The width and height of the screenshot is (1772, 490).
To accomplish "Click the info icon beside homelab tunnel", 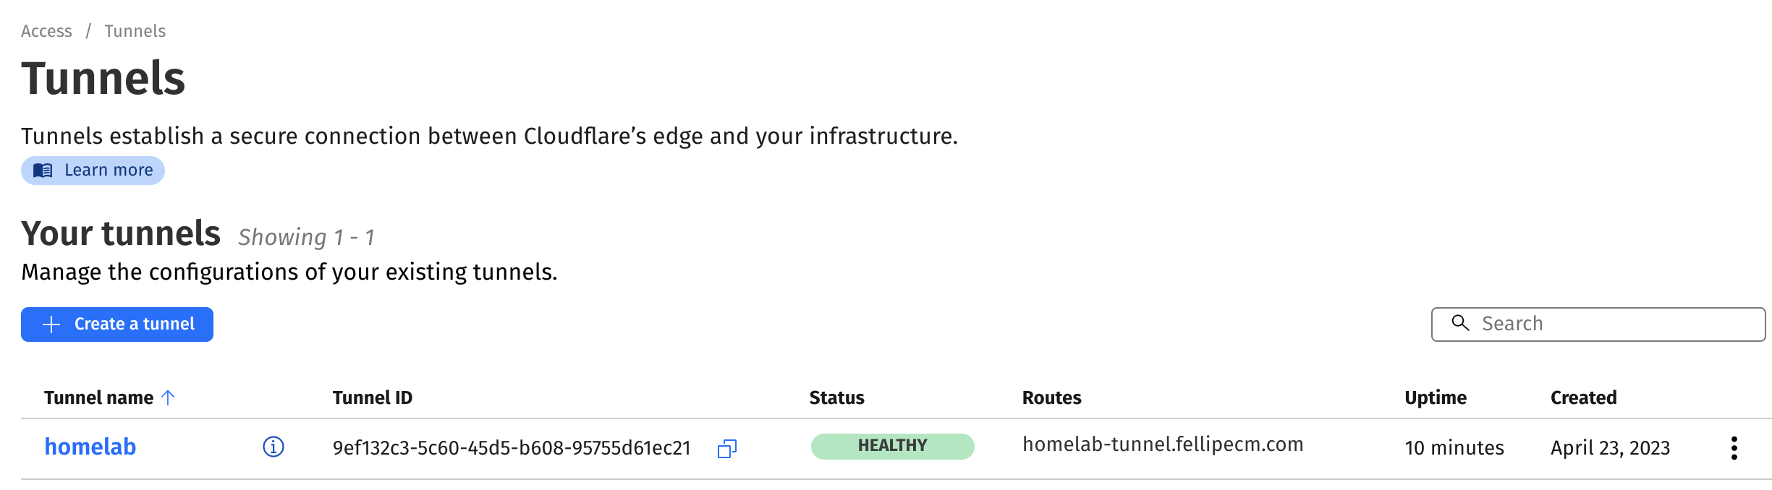I will pyautogui.click(x=273, y=447).
